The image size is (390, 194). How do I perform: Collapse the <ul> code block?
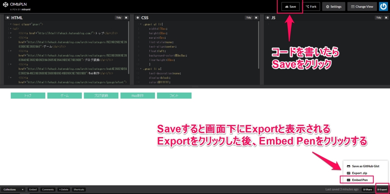point(11,29)
